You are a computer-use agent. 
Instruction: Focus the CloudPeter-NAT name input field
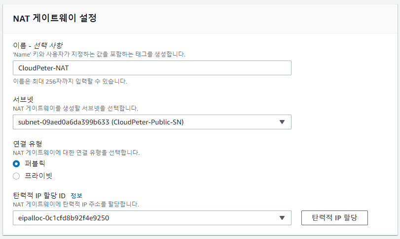[x=152, y=68]
